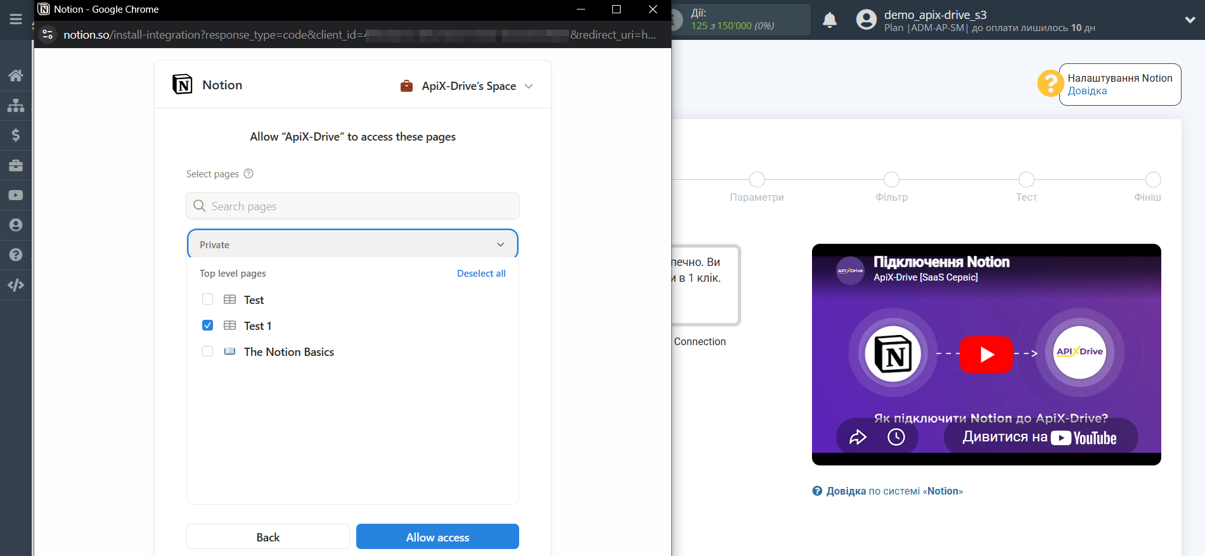Viewport: 1205px width, 556px height.
Task: Expand the account menu chevron
Action: click(x=1190, y=20)
